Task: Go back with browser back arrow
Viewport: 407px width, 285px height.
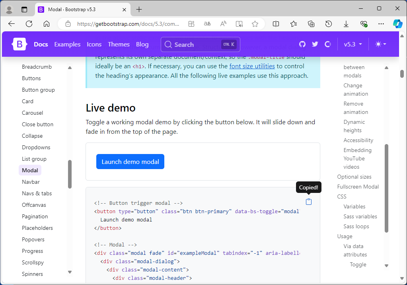Action: (12, 24)
